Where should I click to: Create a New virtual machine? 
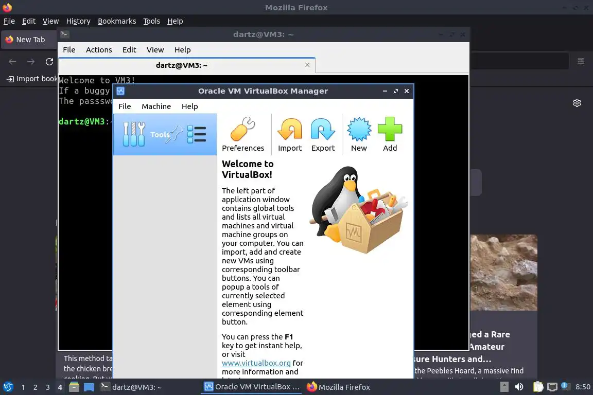(x=359, y=135)
